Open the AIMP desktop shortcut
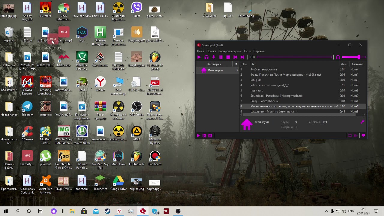384x216 pixels. click(x=136, y=133)
